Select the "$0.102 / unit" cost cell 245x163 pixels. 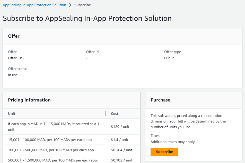pyautogui.click(x=121, y=160)
